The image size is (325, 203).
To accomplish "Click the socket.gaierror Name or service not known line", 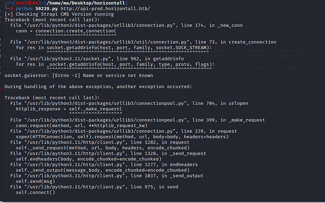I will coord(79,75).
